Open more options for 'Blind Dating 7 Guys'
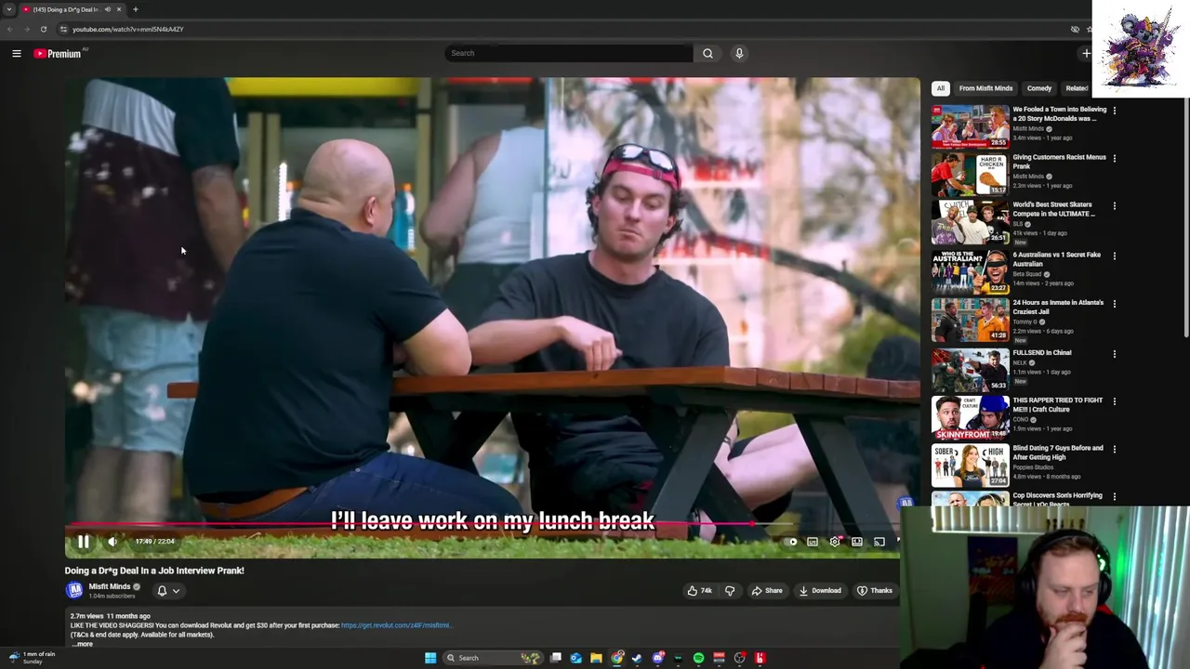 click(1114, 450)
